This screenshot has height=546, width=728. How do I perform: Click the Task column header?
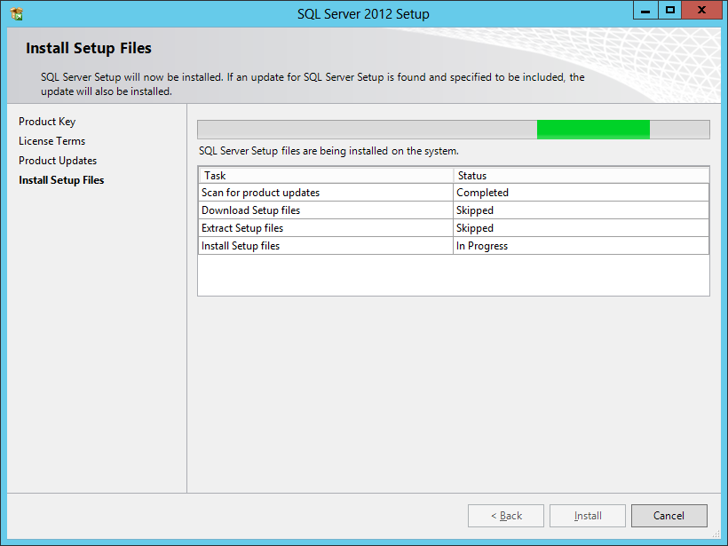(x=215, y=176)
